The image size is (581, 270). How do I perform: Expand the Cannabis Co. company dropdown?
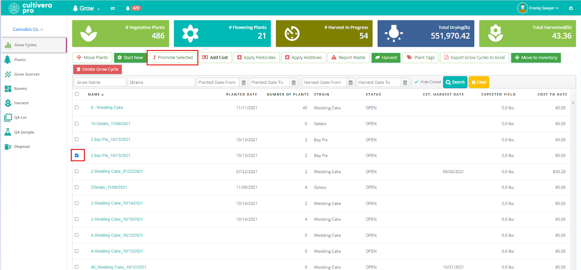28,29
